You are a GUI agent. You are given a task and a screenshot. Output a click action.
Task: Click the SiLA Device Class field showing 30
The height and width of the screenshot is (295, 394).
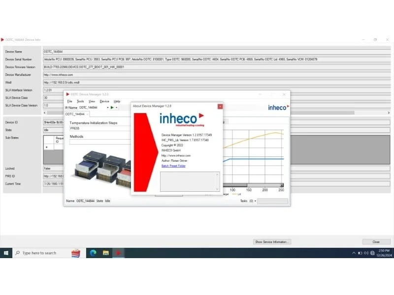[x=53, y=98]
